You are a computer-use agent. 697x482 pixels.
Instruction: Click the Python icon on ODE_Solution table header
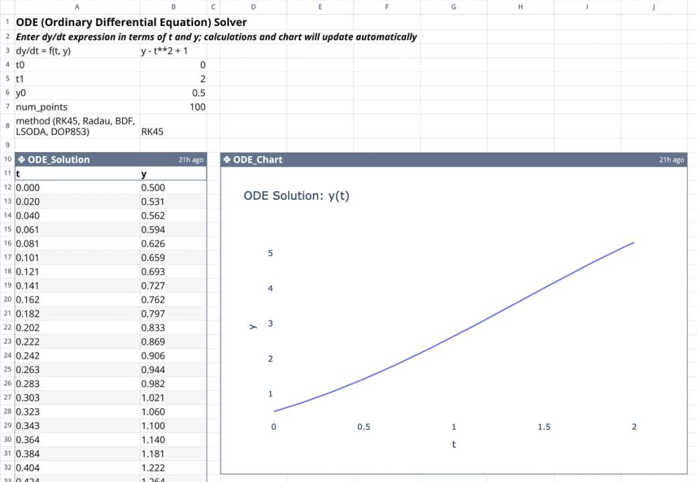[x=21, y=159]
